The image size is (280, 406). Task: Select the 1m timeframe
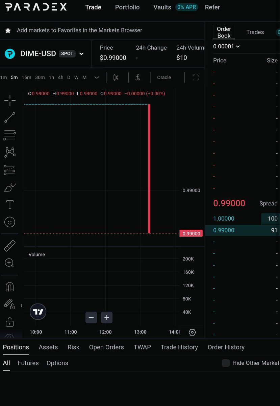pyautogui.click(x=3, y=77)
